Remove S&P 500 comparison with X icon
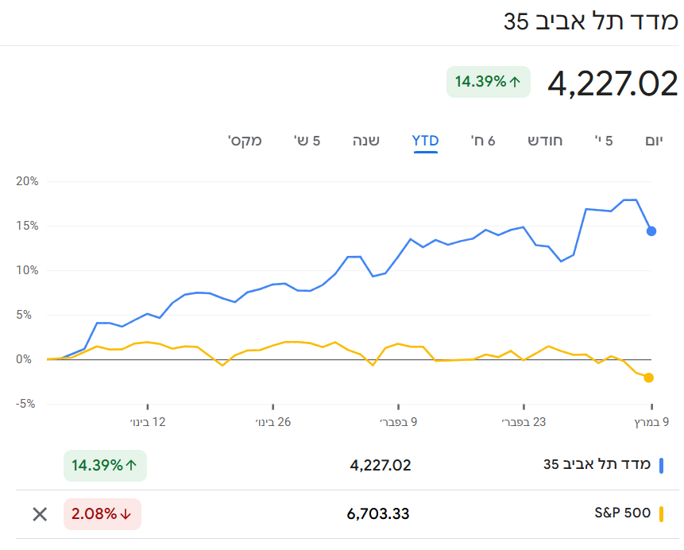The width and height of the screenshot is (684, 550). point(40,513)
